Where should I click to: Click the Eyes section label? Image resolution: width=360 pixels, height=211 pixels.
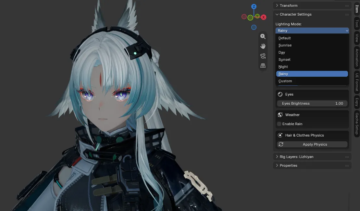point(289,94)
